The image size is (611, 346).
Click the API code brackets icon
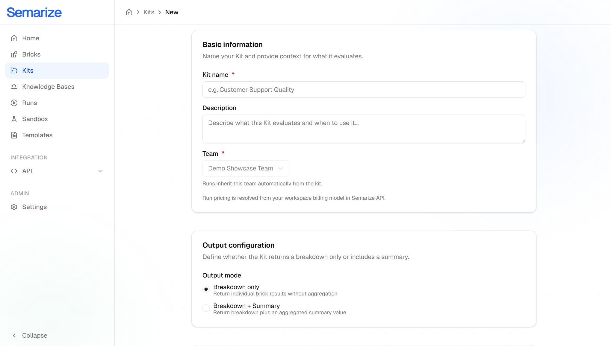point(14,171)
